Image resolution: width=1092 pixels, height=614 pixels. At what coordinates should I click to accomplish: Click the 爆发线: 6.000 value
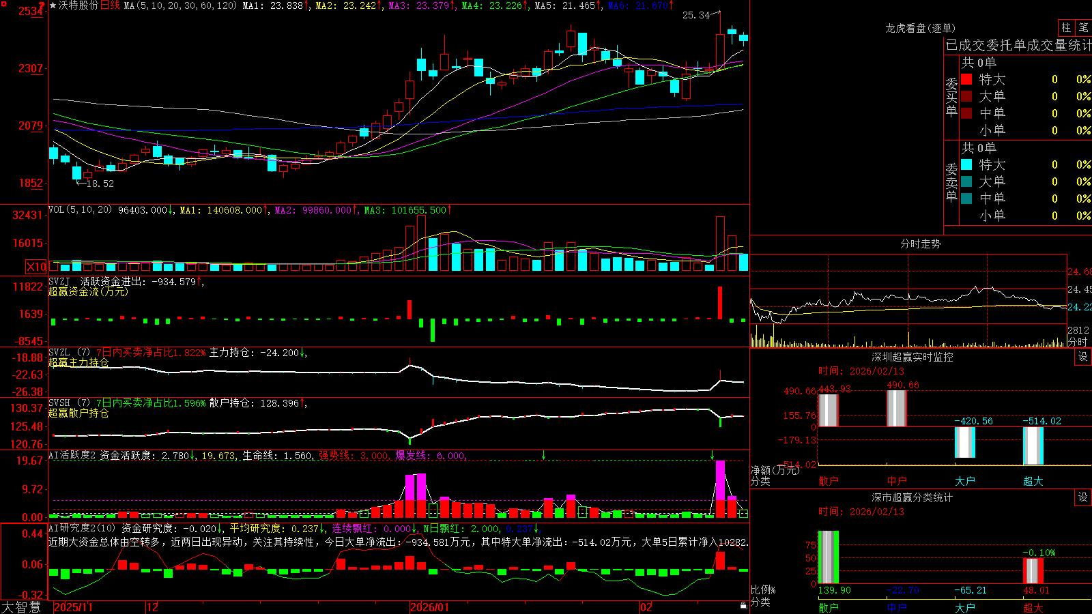coord(431,455)
